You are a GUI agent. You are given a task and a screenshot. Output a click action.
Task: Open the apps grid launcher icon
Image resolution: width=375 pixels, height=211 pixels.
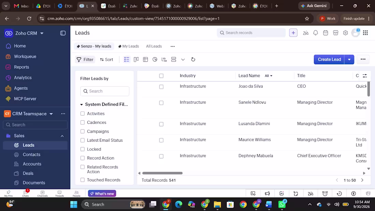tap(365, 33)
